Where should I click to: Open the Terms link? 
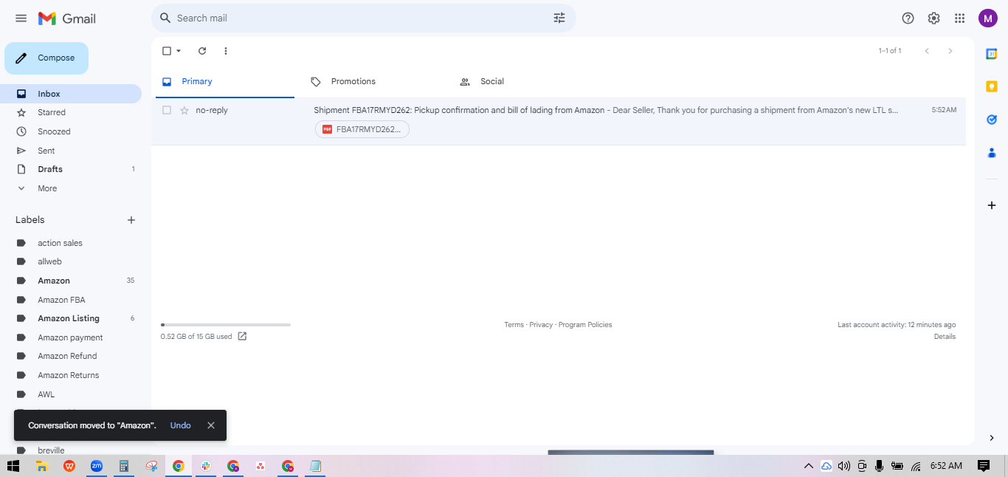[x=514, y=325]
